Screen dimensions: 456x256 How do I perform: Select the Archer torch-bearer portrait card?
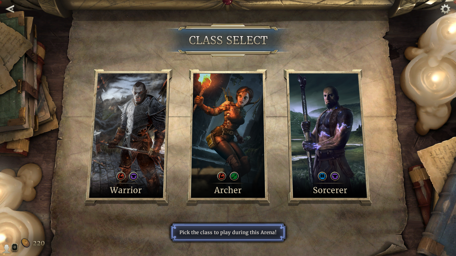tap(228, 136)
